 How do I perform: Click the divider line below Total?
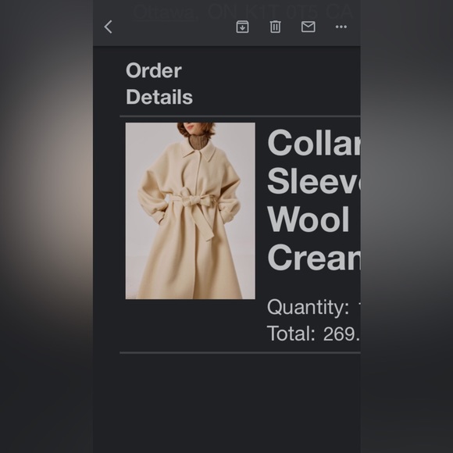point(240,353)
